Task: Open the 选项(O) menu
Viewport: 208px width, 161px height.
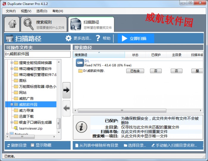Action: pos(42,11)
